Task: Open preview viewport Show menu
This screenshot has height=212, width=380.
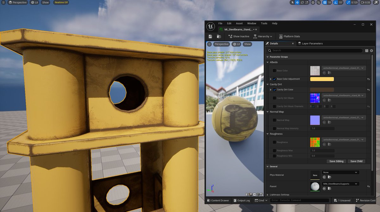Action: (x=247, y=44)
